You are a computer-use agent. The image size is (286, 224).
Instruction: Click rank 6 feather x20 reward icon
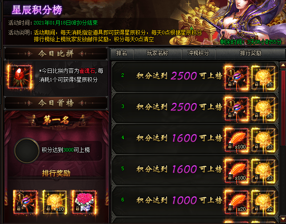point(237,202)
